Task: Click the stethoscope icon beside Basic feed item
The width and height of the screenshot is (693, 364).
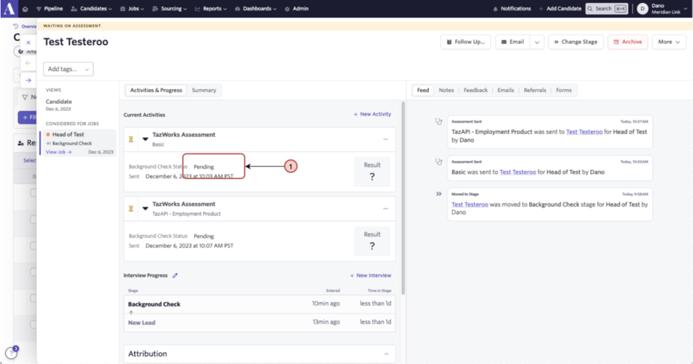Action: [x=439, y=162]
